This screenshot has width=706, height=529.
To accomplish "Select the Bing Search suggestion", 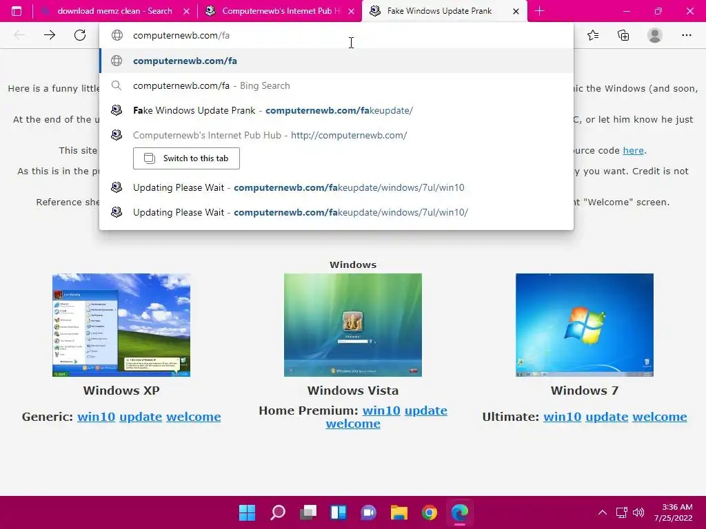I will click(336, 85).
